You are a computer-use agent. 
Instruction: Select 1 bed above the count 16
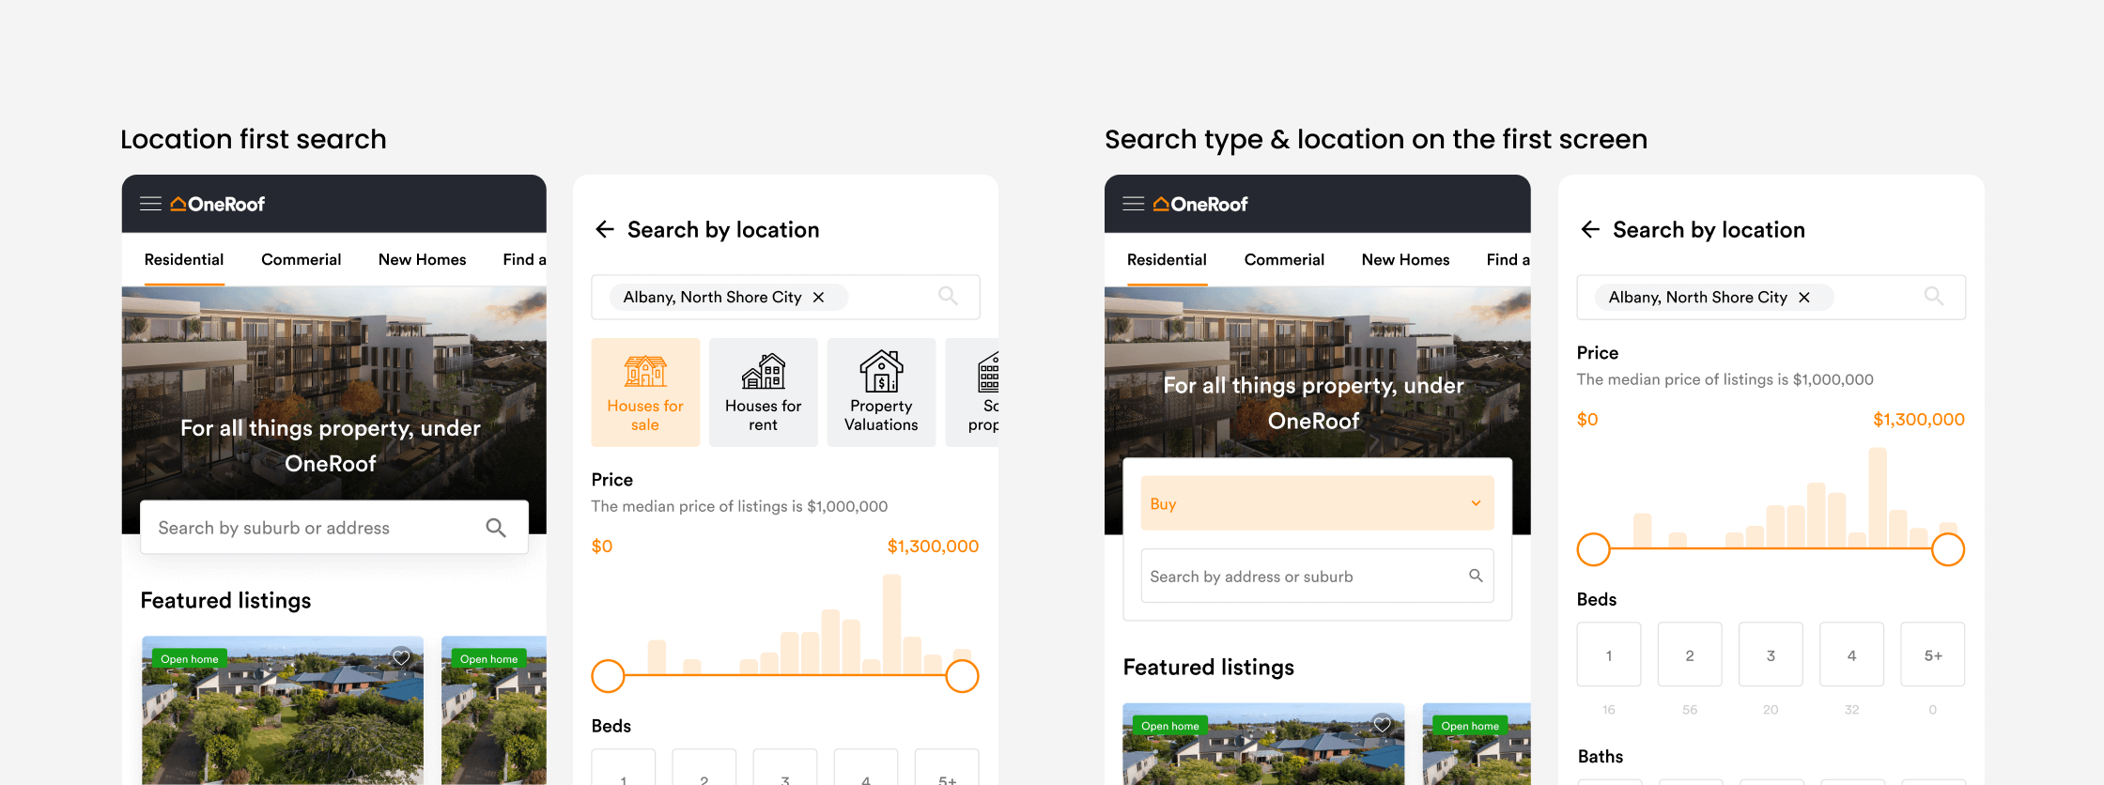1609,654
